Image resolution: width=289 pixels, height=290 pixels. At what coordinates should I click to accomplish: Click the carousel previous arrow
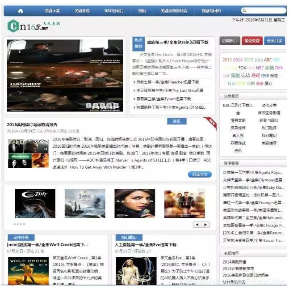[197, 225]
